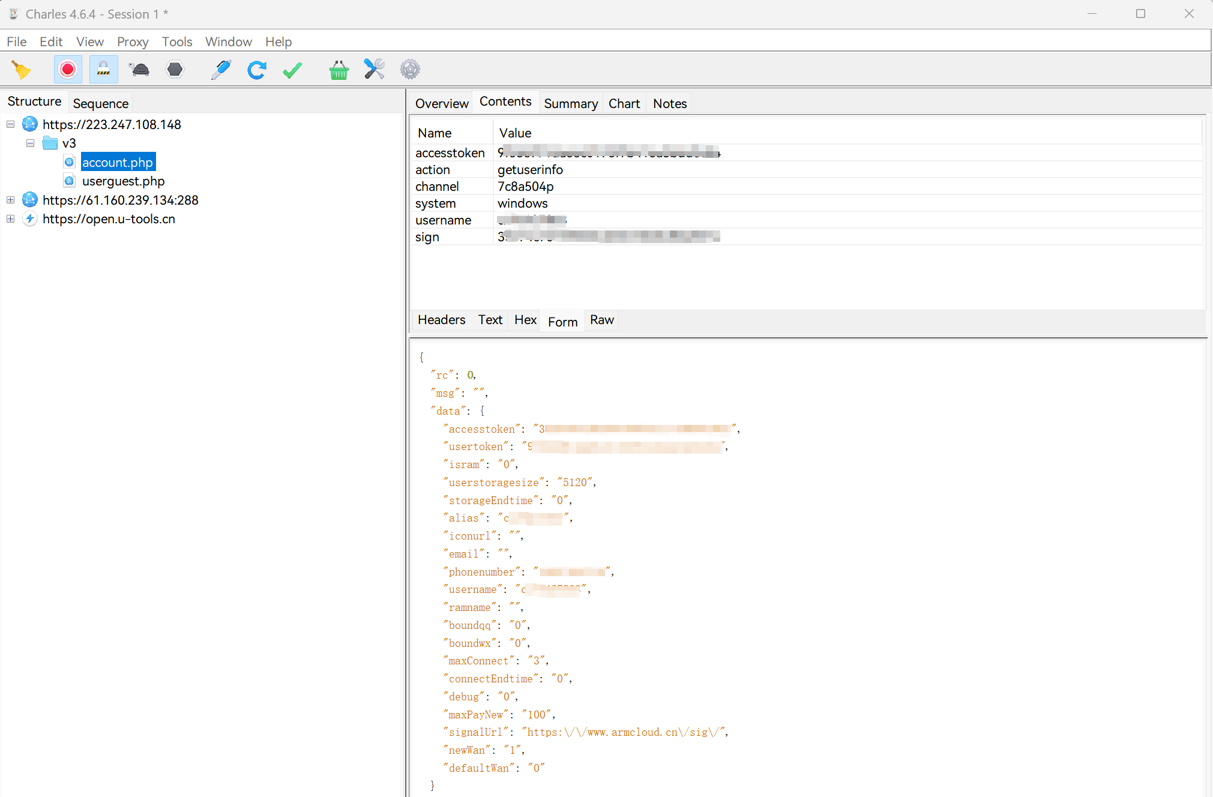
Task: Toggle SSL Proxying lock icon
Action: click(104, 70)
